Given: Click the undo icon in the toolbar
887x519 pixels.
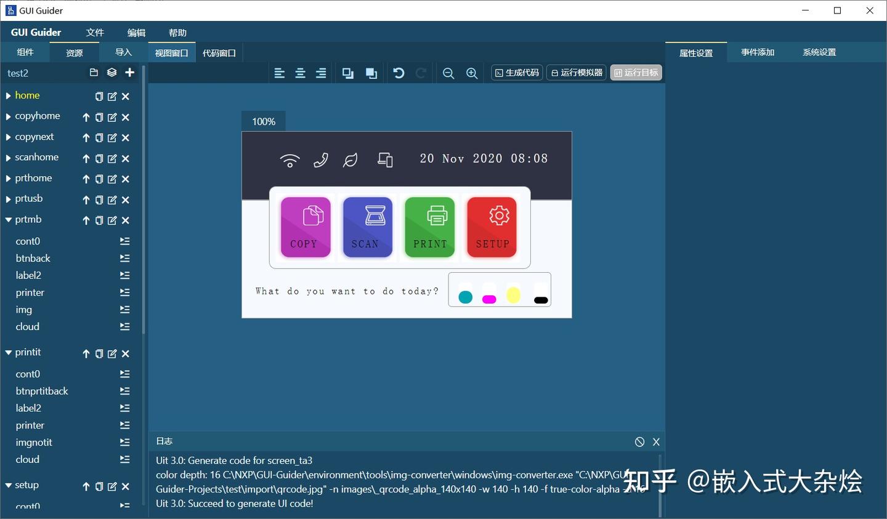Looking at the screenshot, I should [399, 73].
